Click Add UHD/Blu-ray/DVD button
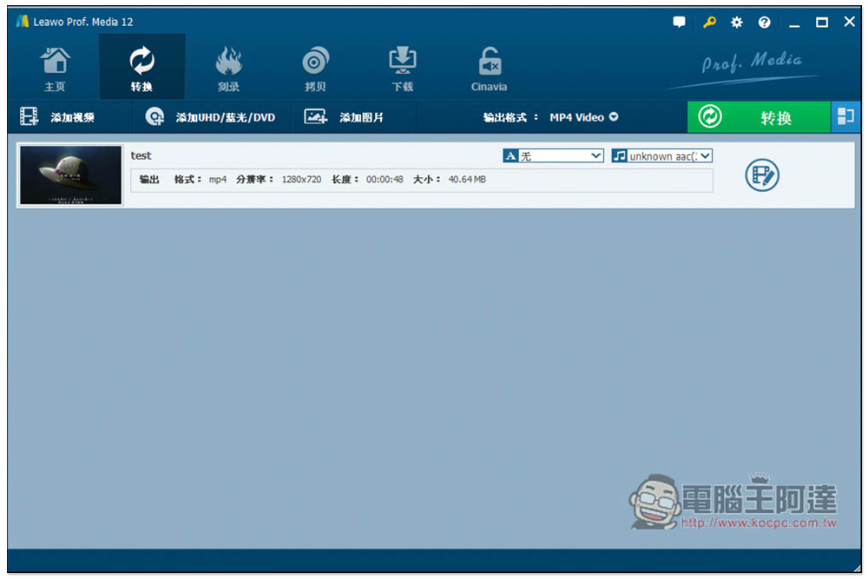The height and width of the screenshot is (579, 868). coord(210,117)
